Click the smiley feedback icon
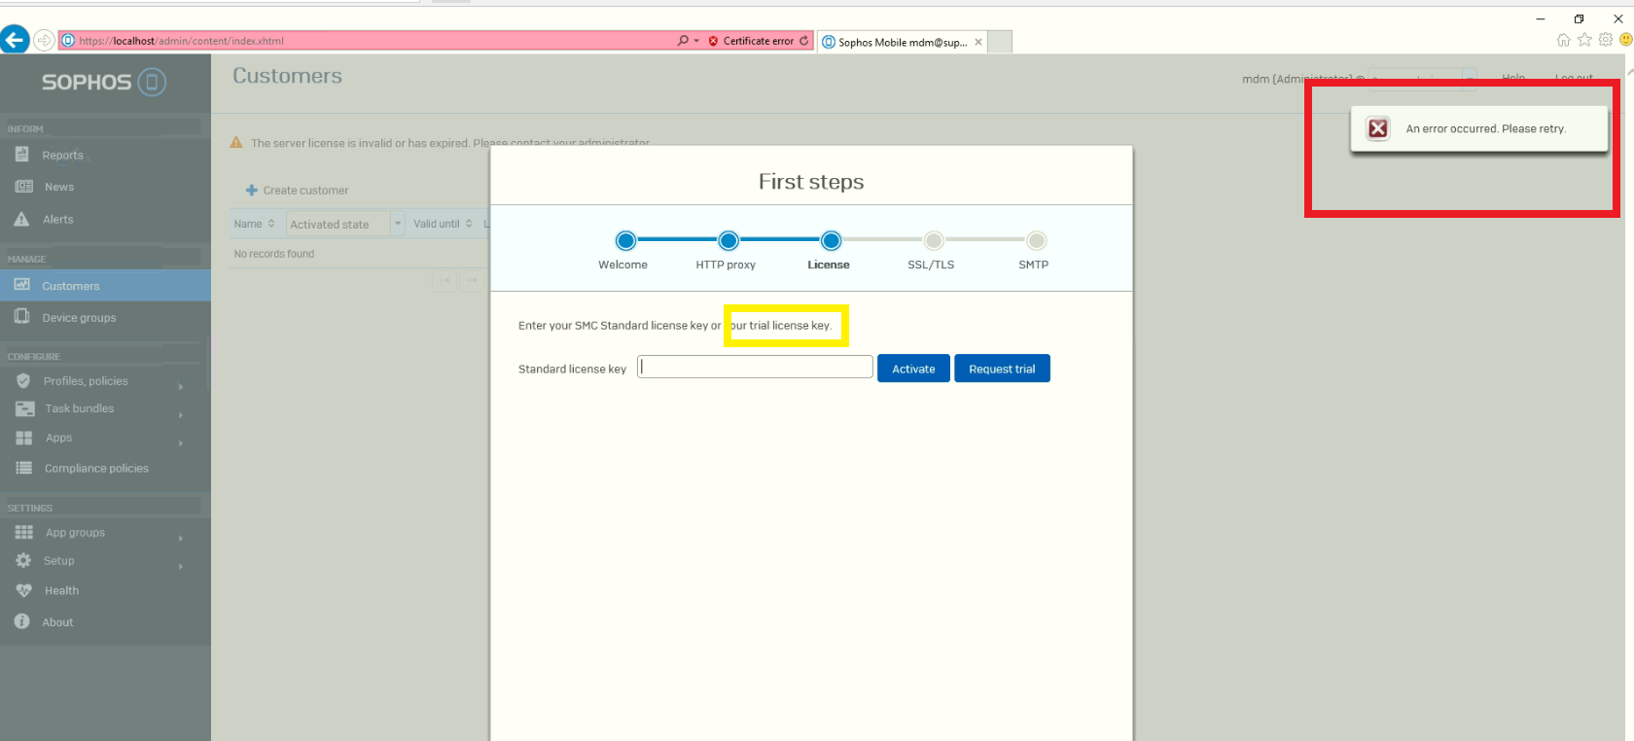 pyautogui.click(x=1625, y=40)
